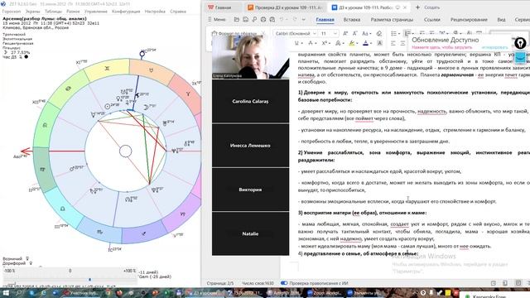Open Справка menu in astrology program

(x=178, y=11)
